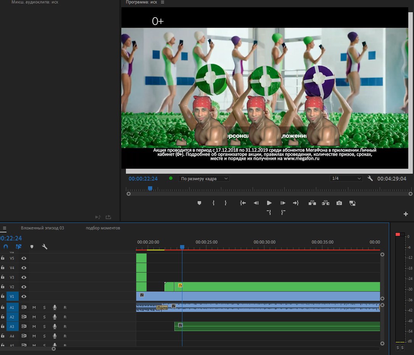Viewport: 414px width, 355px height.
Task: Toggle sync lock on A4
Action: [24, 336]
